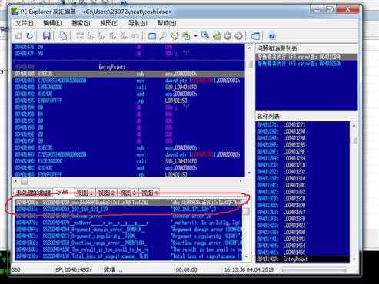
Task: Select L00401423 in the names list
Action: click(x=303, y=226)
